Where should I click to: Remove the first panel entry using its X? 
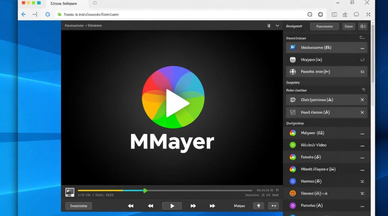[362, 100]
